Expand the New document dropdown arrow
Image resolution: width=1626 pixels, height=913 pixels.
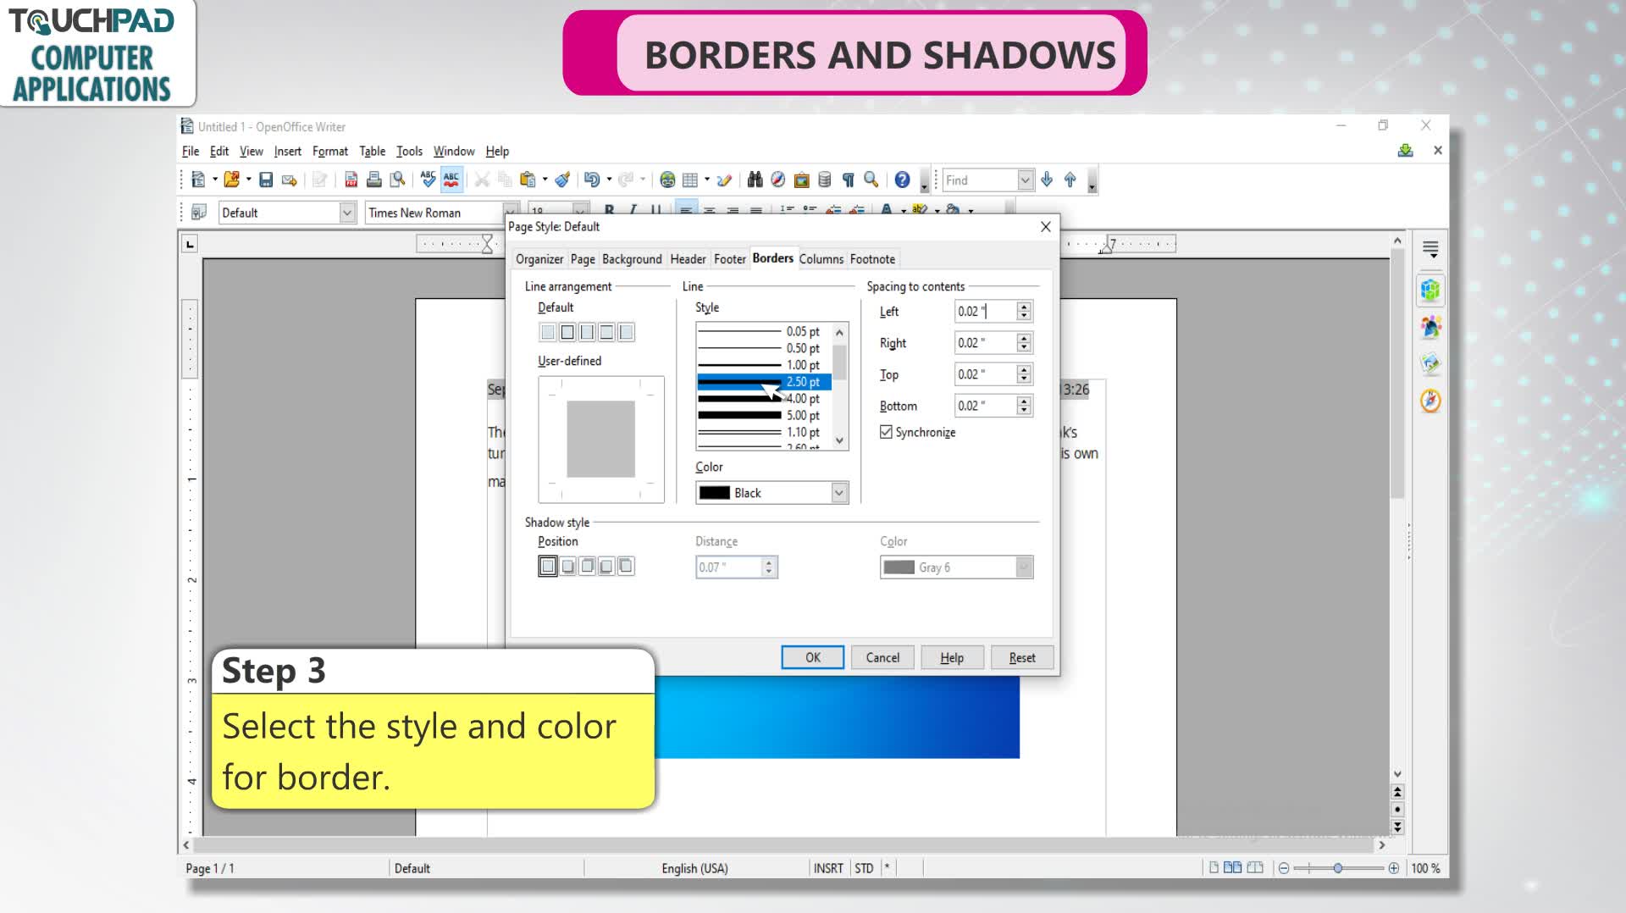coord(214,180)
